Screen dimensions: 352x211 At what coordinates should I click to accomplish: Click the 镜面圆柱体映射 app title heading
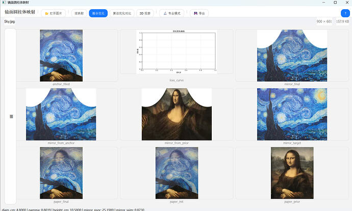(x=20, y=12)
